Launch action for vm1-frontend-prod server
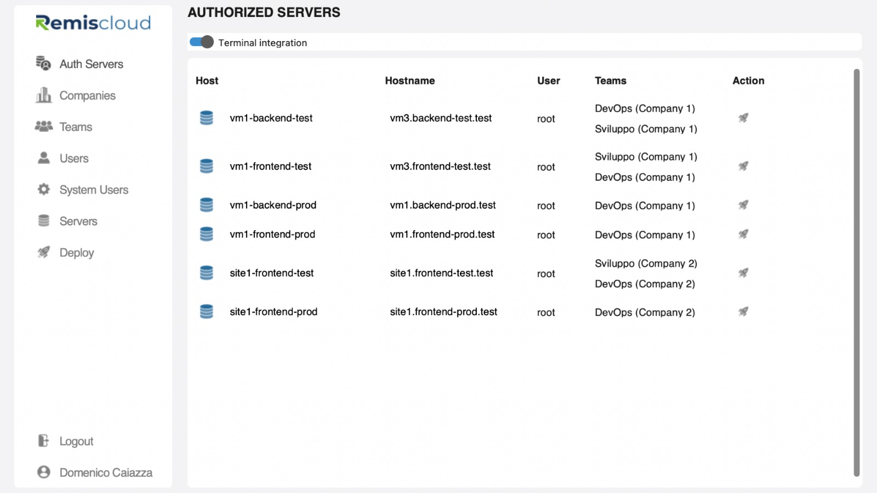Image resolution: width=877 pixels, height=493 pixels. [743, 234]
